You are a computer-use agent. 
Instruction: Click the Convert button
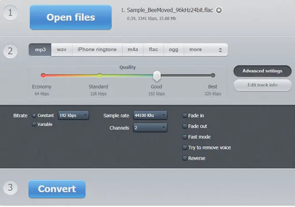tap(57, 189)
